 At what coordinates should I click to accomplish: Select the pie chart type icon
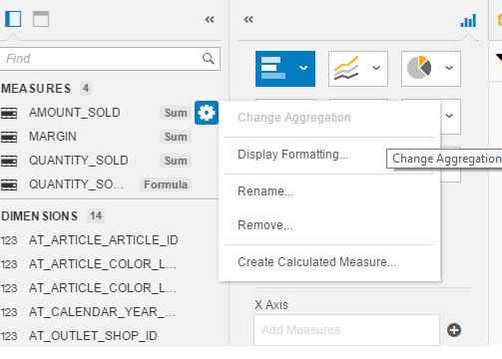point(419,68)
